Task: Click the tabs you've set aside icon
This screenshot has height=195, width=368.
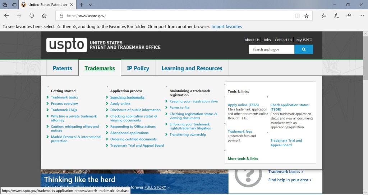Action: (x=5, y=5)
